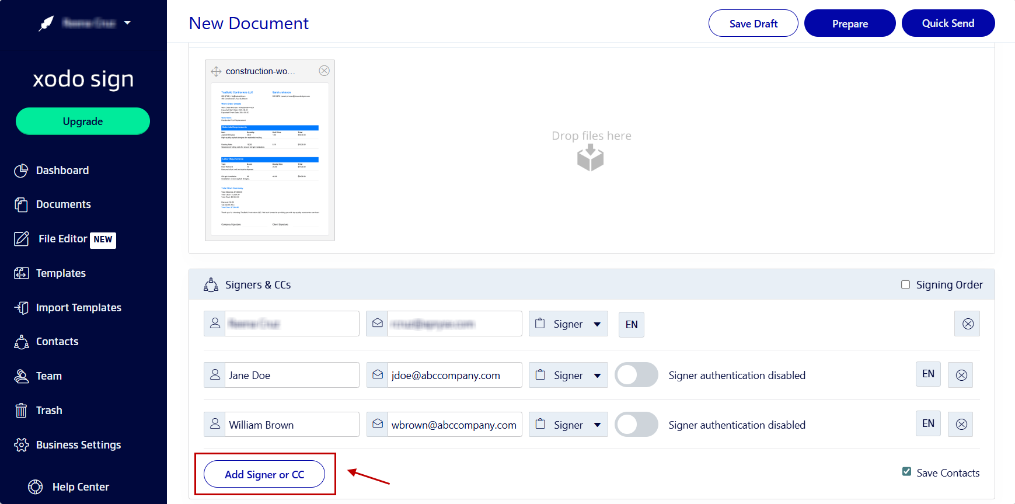Click the Jane Doe name field

click(x=292, y=375)
